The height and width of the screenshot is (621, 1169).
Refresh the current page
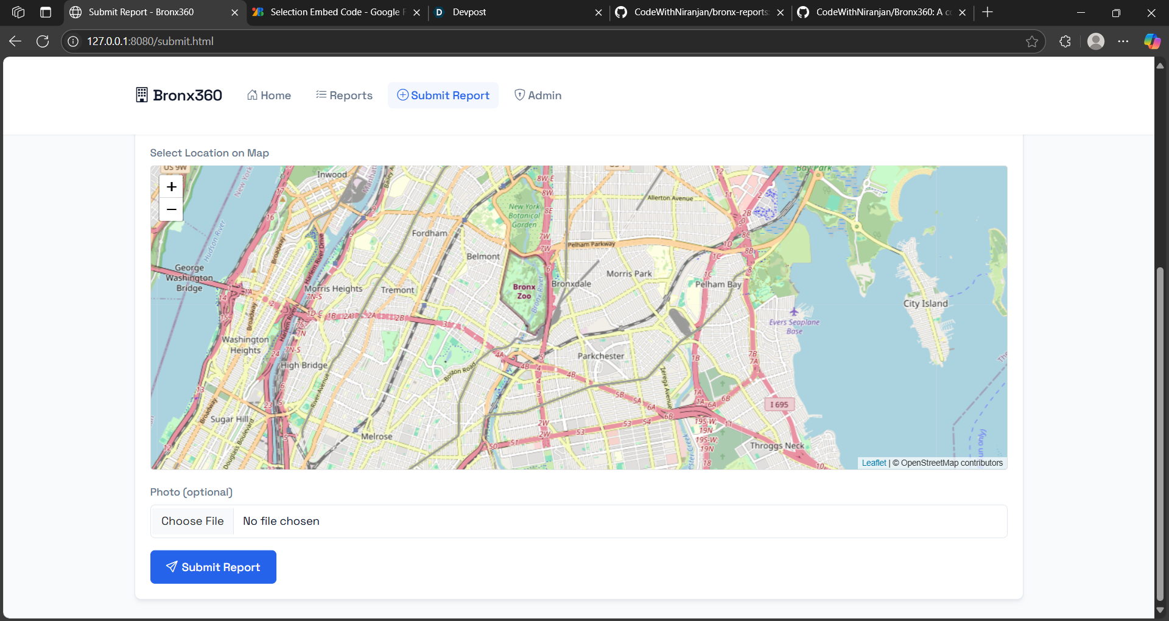(x=43, y=41)
